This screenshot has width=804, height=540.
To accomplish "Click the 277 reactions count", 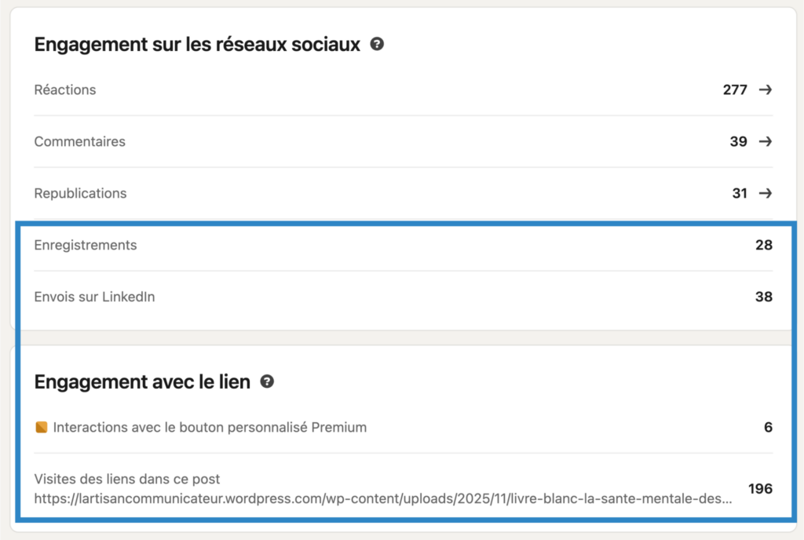I will (735, 89).
